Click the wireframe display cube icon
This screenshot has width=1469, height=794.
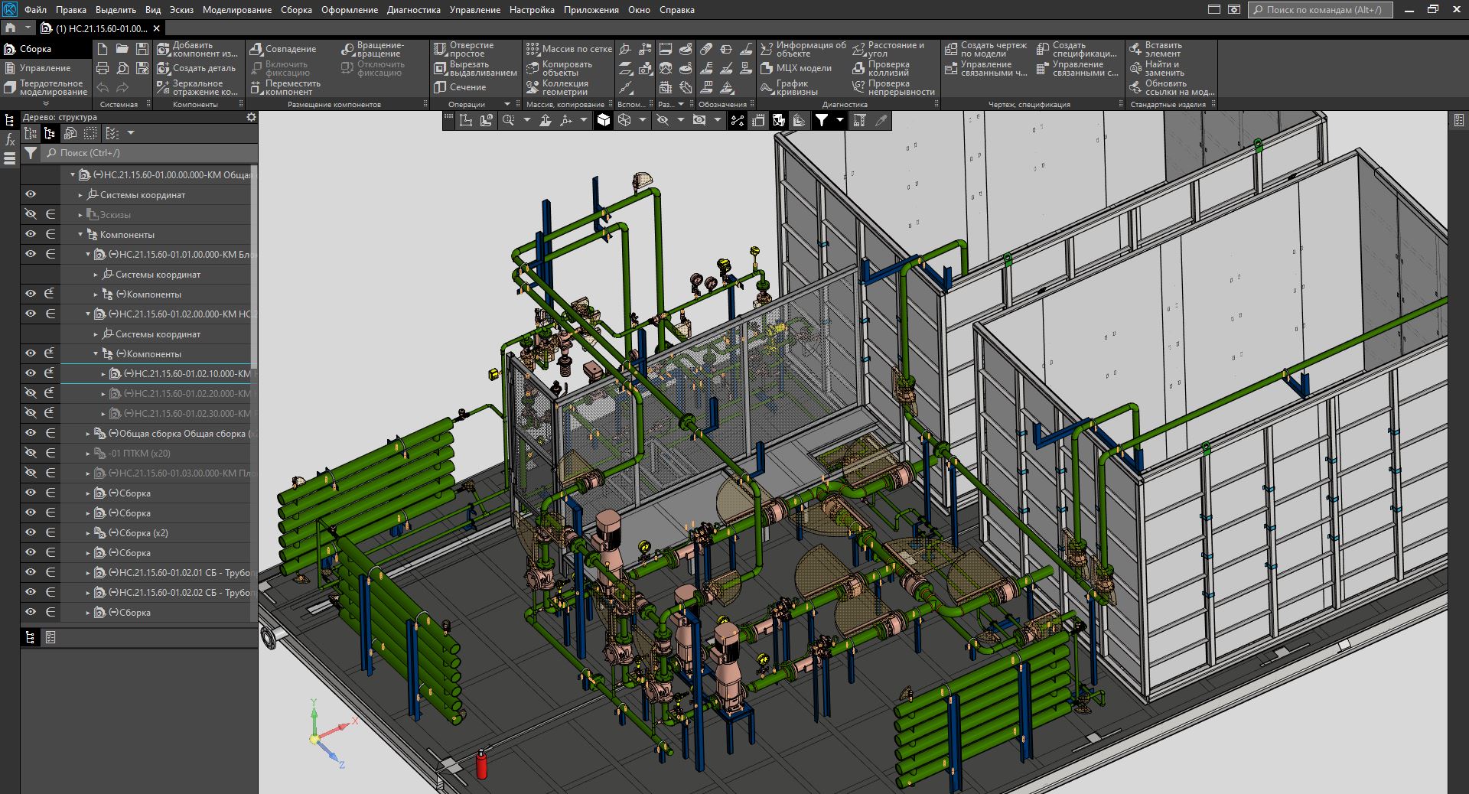point(624,120)
